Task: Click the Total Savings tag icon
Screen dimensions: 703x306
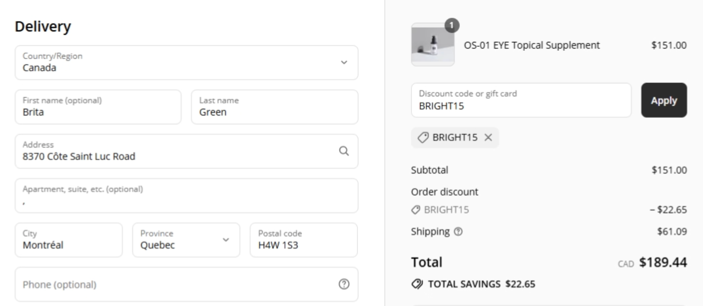Action: (x=417, y=284)
